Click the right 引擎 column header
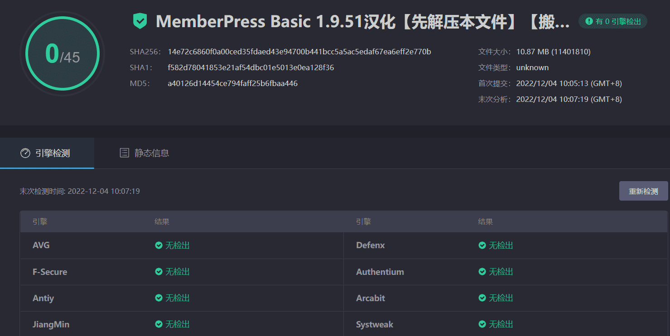The width and height of the screenshot is (670, 336). point(364,222)
